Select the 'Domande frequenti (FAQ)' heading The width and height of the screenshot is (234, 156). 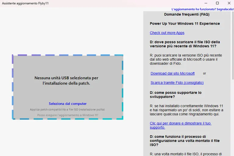point(187,14)
